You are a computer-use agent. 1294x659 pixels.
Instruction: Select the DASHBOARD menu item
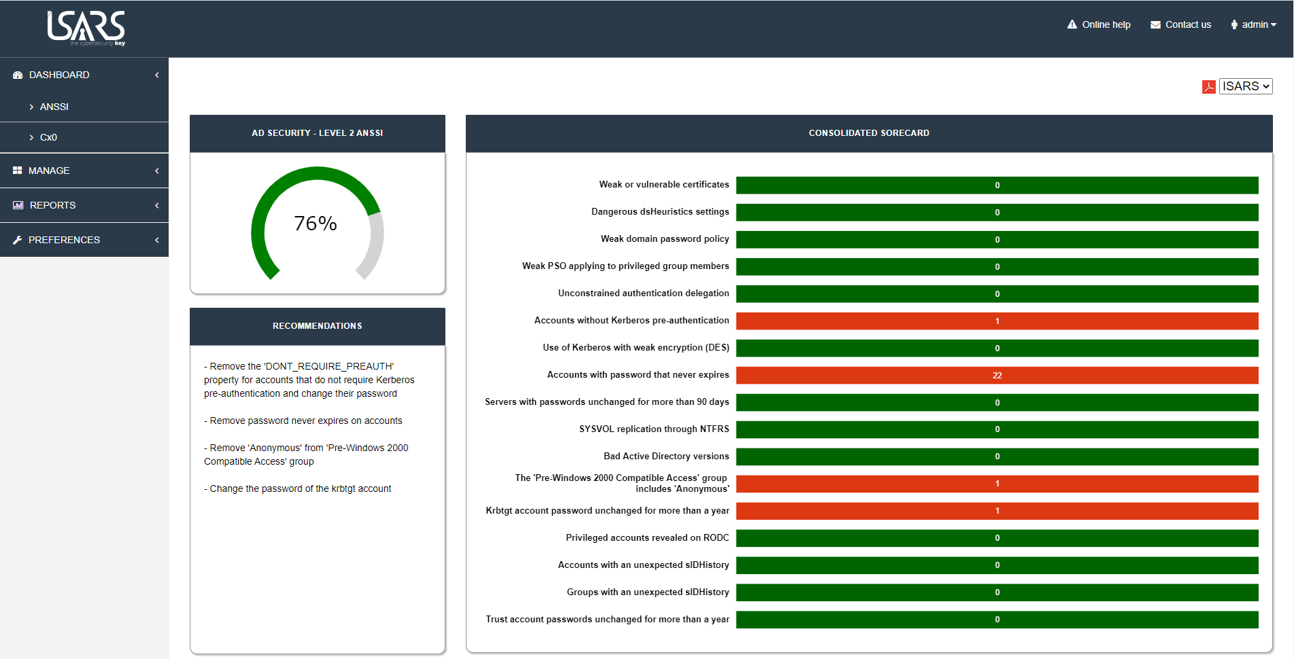(84, 75)
